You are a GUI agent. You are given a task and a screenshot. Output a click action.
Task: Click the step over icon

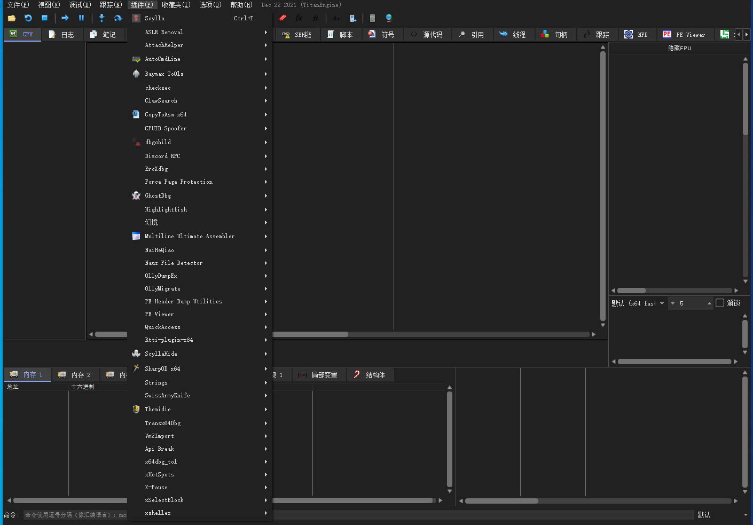click(x=118, y=18)
